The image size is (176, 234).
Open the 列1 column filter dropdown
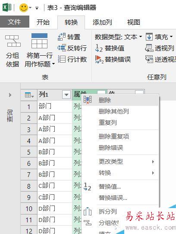click(x=66, y=95)
